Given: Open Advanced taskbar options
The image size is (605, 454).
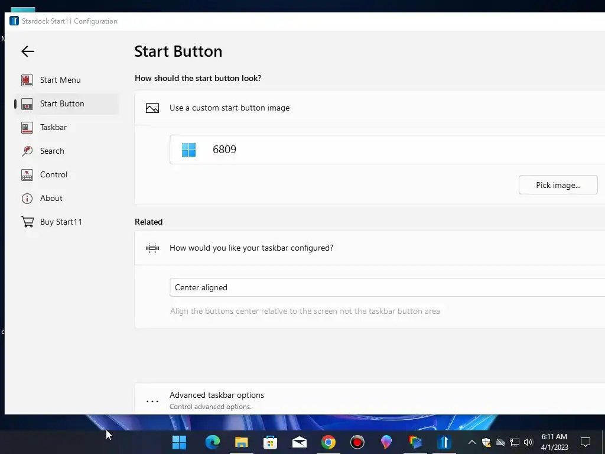Looking at the screenshot, I should click(370, 399).
